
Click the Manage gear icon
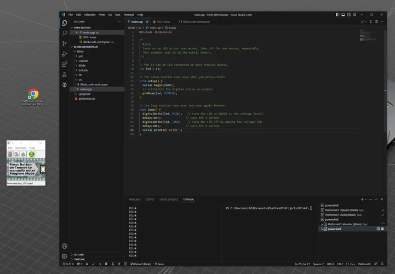click(64, 256)
